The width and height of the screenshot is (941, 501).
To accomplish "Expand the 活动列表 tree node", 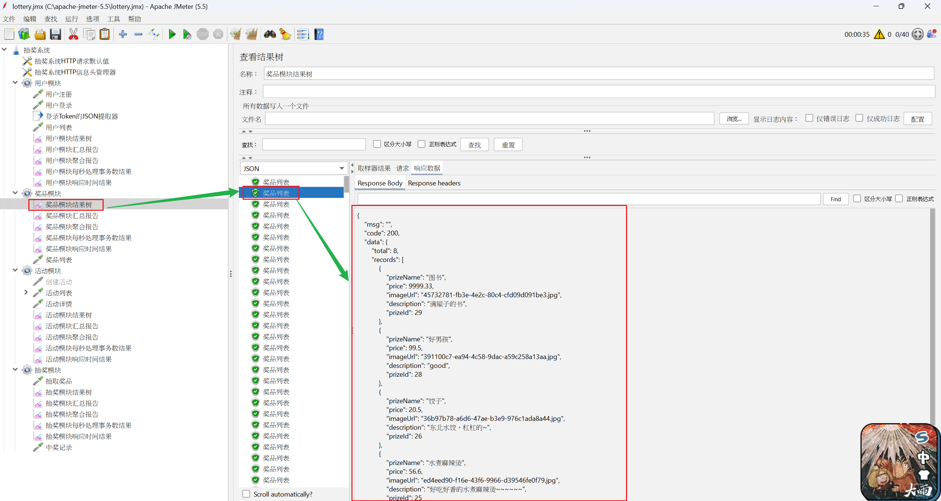I will (x=26, y=292).
